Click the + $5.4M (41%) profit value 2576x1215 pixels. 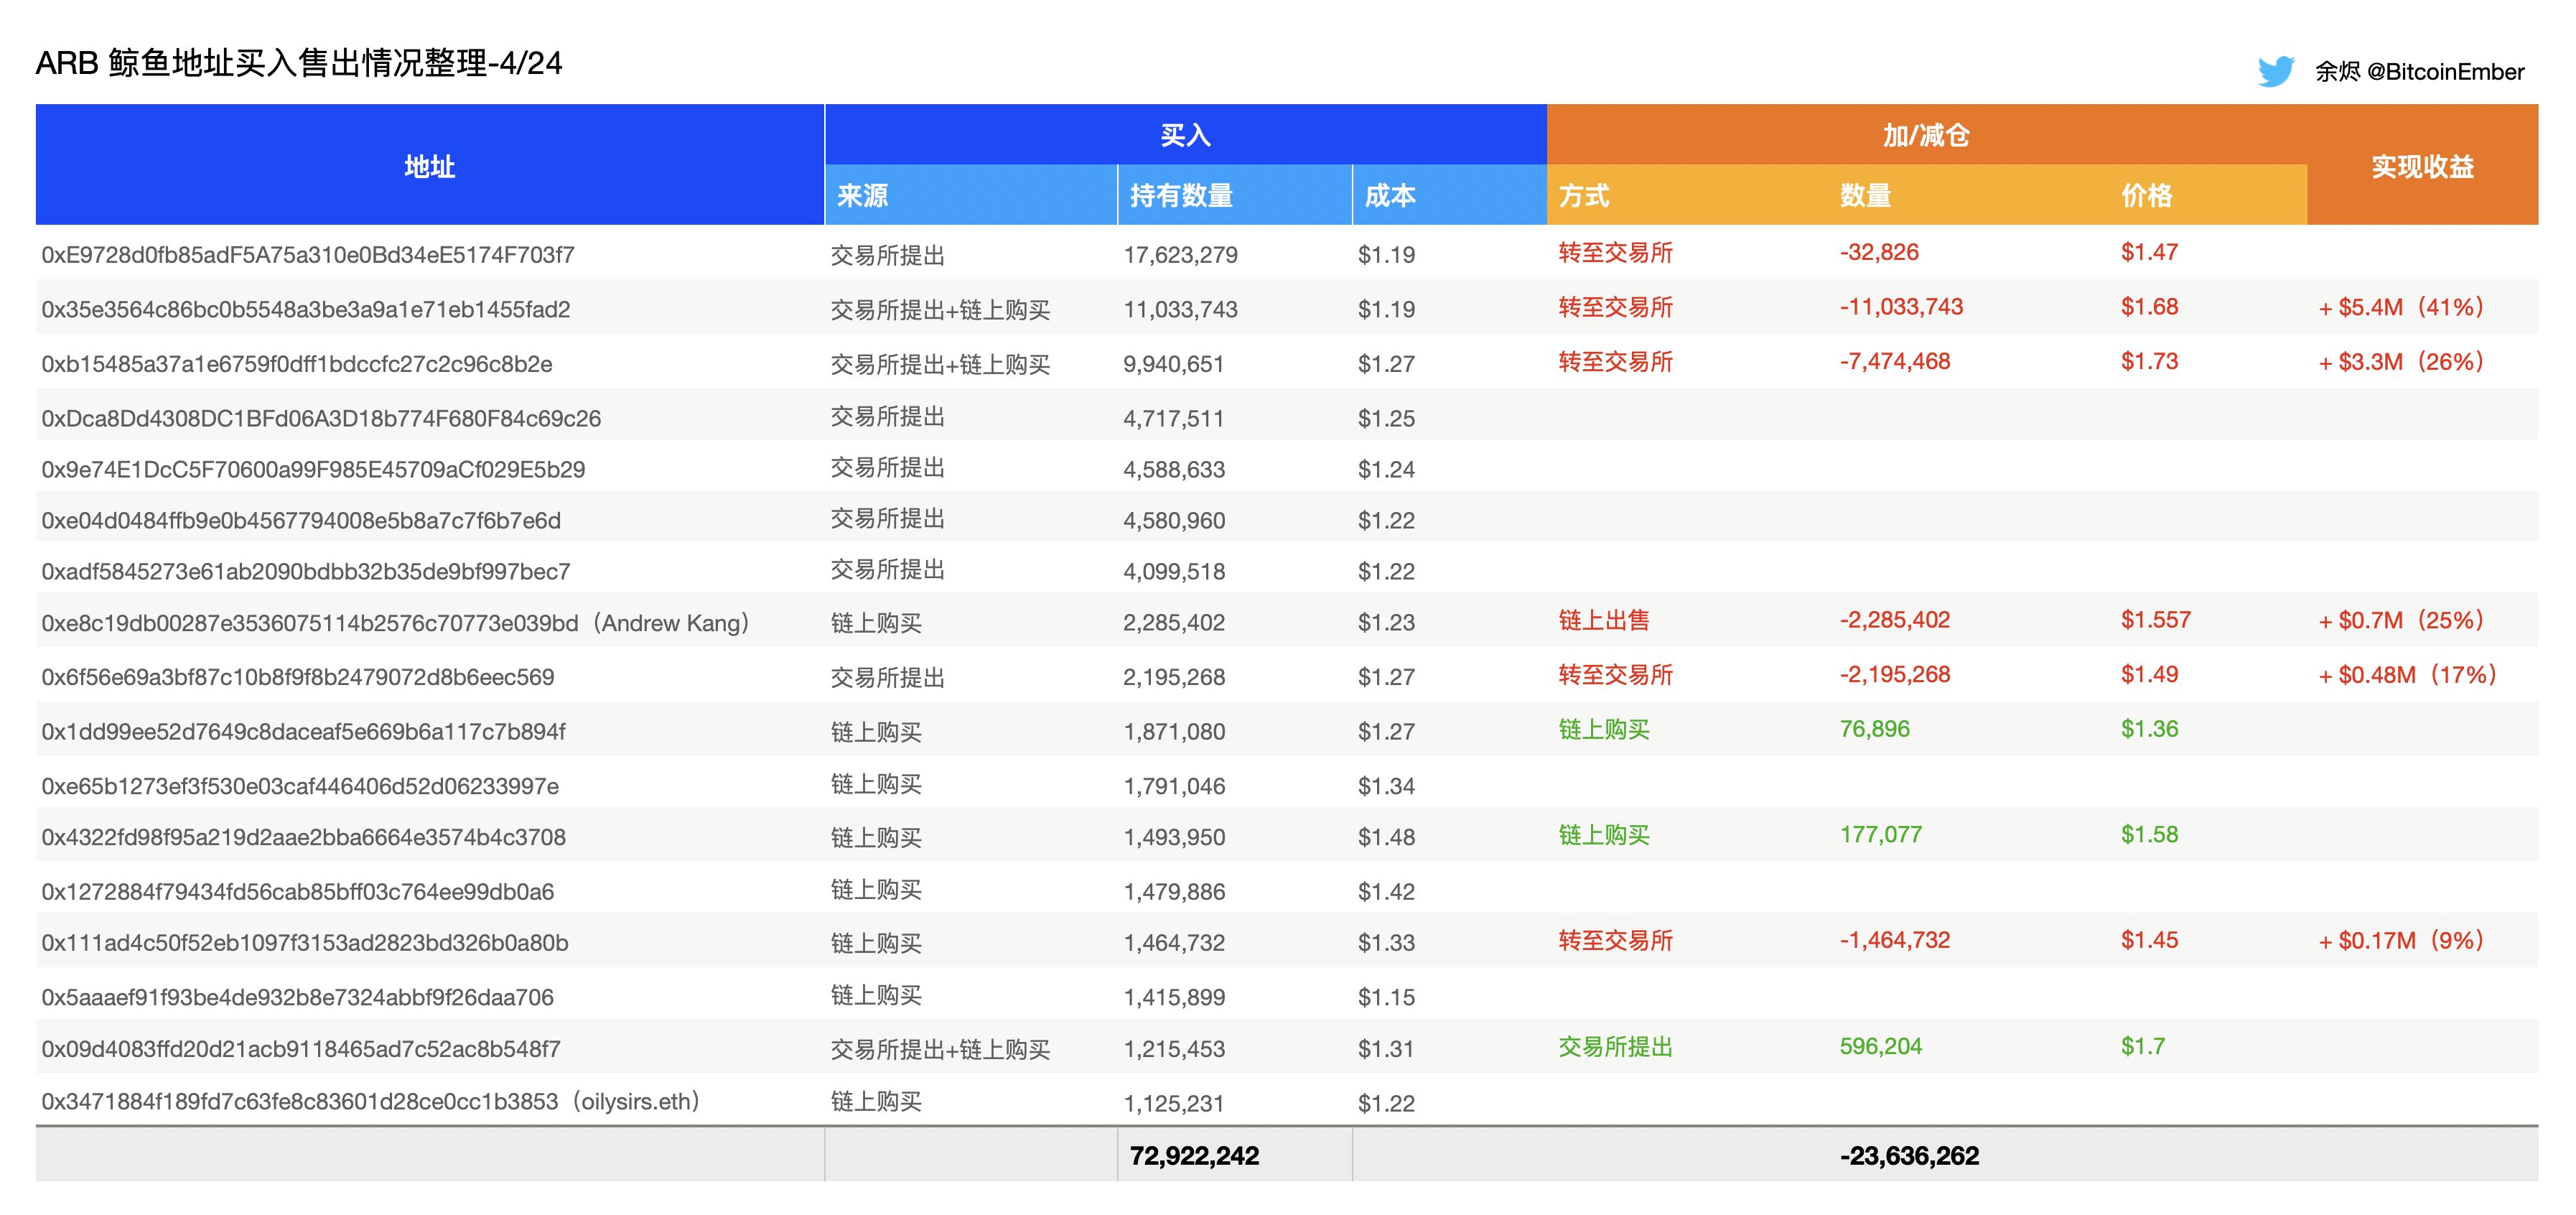point(2401,308)
